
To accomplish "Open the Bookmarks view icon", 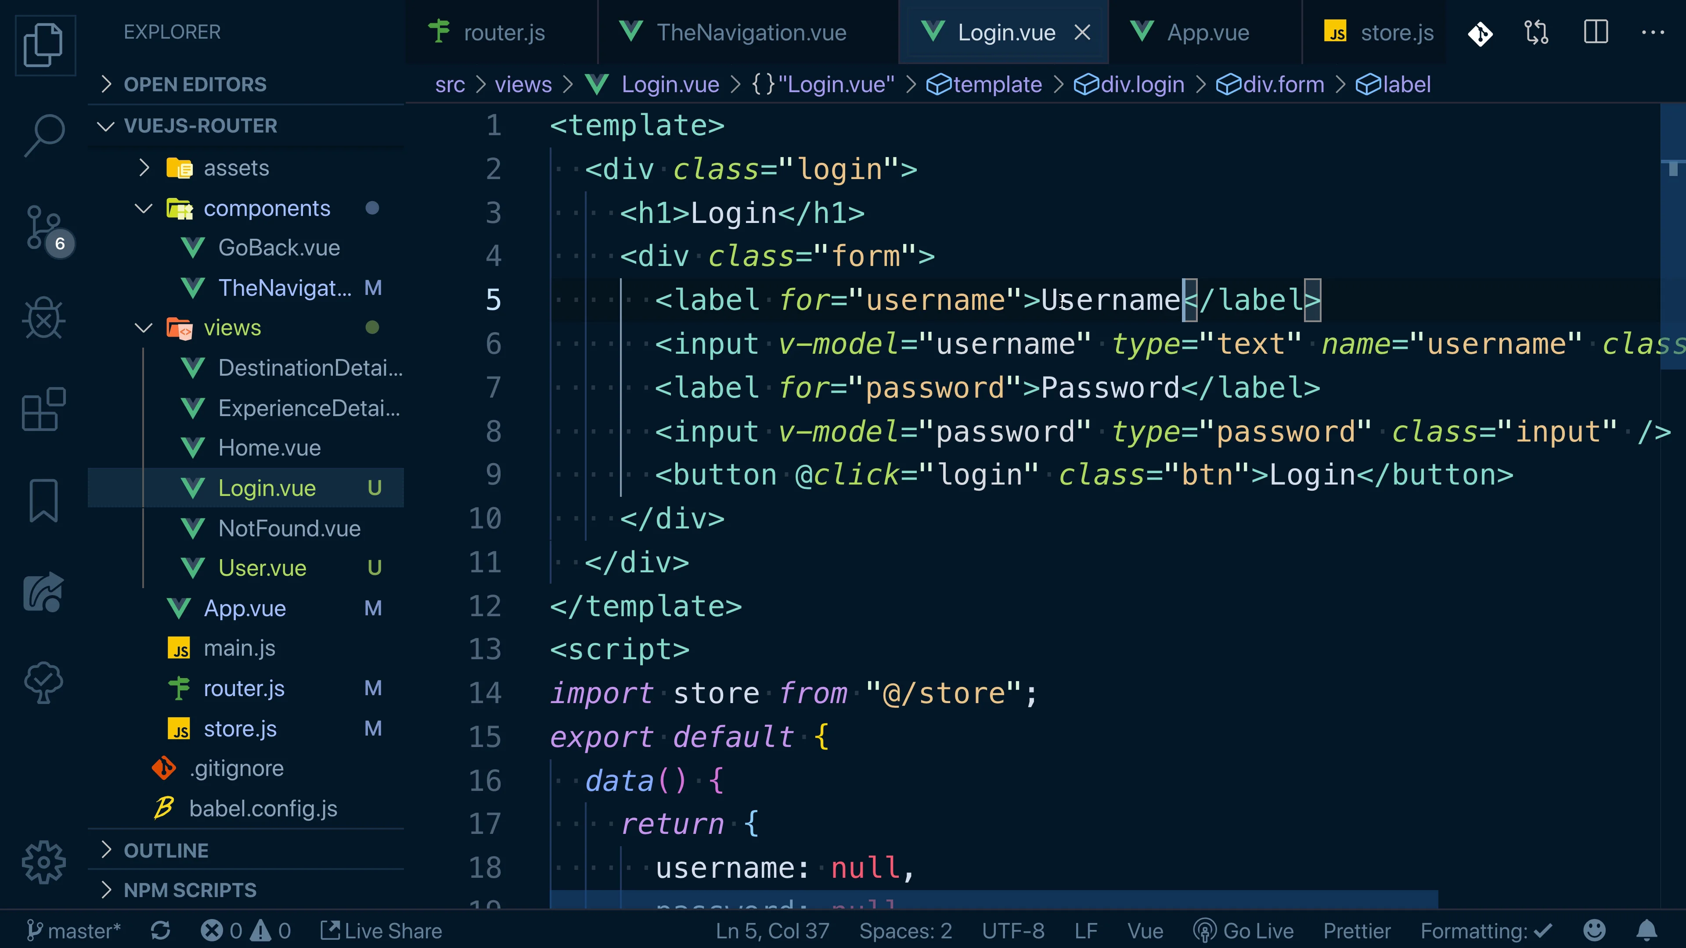I will 44,500.
